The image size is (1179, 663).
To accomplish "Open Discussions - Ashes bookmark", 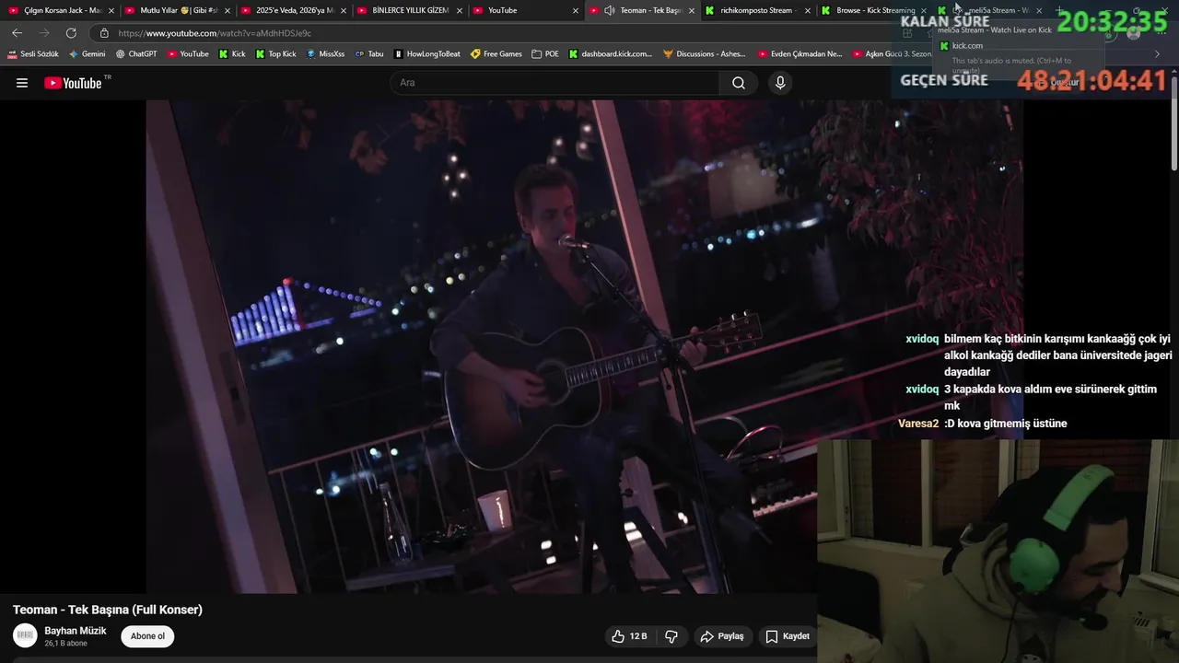I will coord(705,54).
